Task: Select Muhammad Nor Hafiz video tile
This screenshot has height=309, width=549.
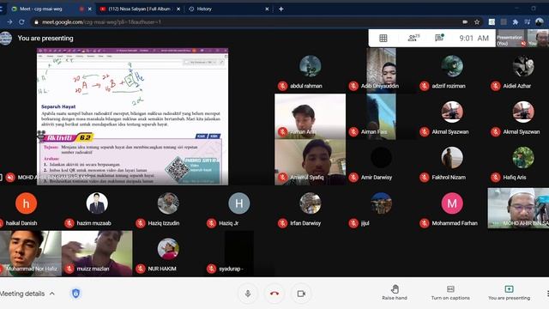Action: pos(31,253)
